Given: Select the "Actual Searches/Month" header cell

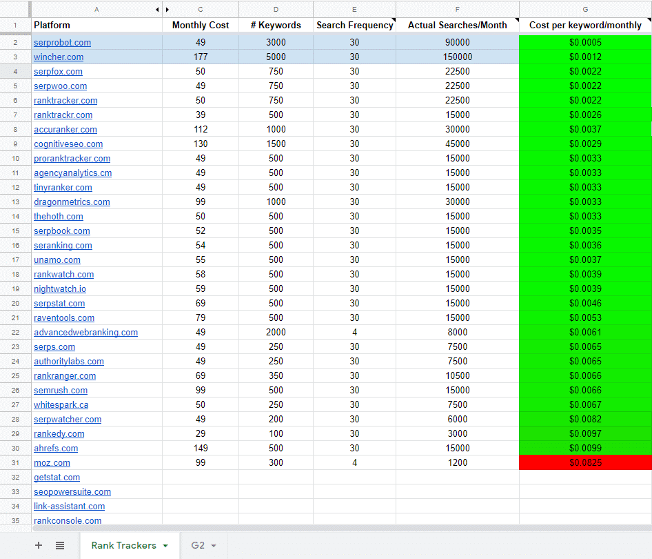Looking at the screenshot, I should 458,26.
